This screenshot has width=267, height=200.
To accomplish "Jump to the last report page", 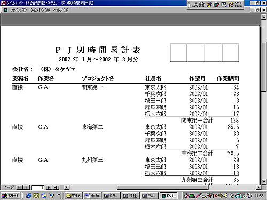I will pyautogui.click(x=56, y=187).
